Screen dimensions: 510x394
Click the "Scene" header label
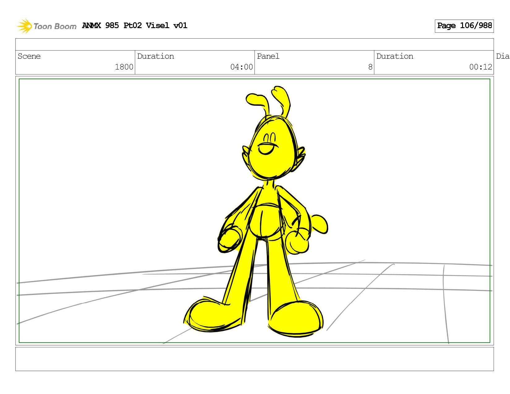pos(29,56)
